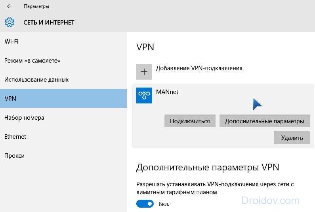
Task: Click Добавление VPN-подключения label
Action: pyautogui.click(x=199, y=68)
